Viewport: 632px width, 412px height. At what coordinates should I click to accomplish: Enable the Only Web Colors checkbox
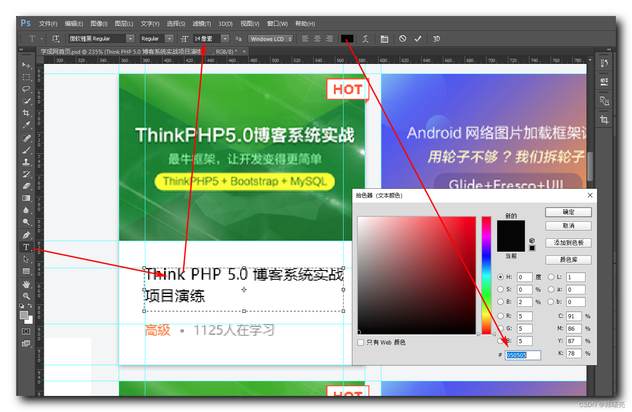point(361,343)
